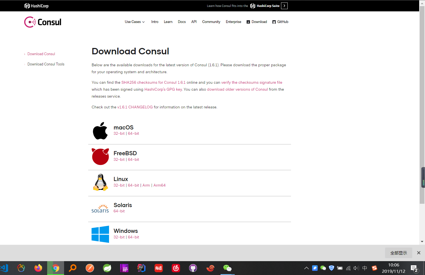Viewport: 425px width, 275px height.
Task: Download Solaris 64-bit package
Action: (119, 211)
